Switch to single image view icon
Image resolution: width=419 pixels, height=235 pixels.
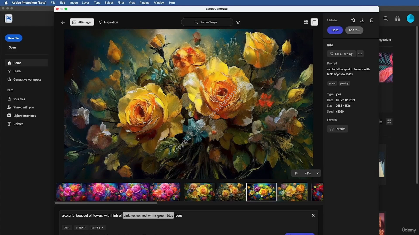point(314,22)
